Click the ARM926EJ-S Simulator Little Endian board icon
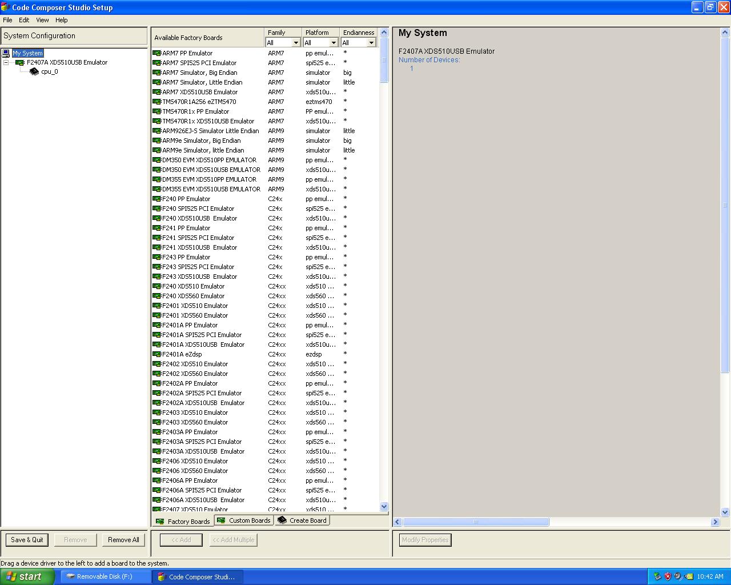Viewport: 731px width, 585px height. [x=157, y=131]
